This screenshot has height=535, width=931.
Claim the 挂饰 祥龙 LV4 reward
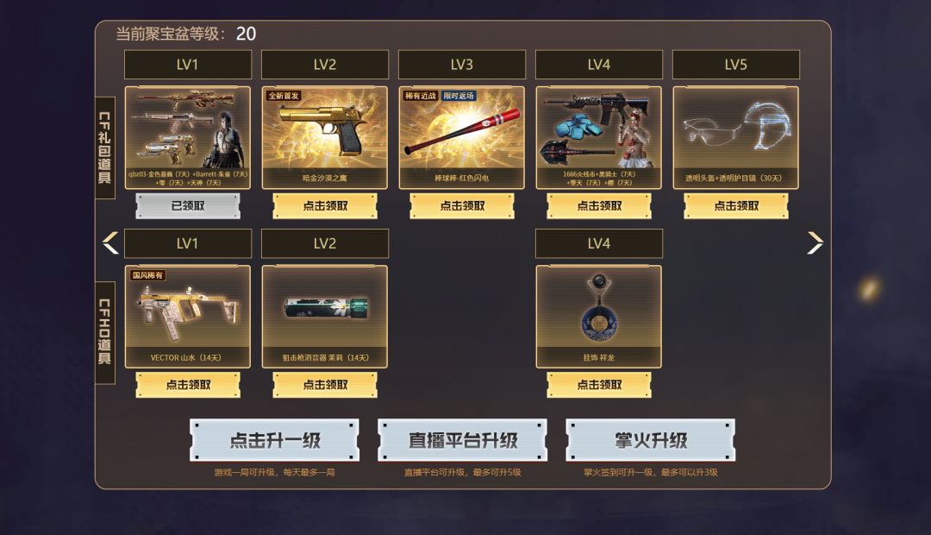point(599,385)
